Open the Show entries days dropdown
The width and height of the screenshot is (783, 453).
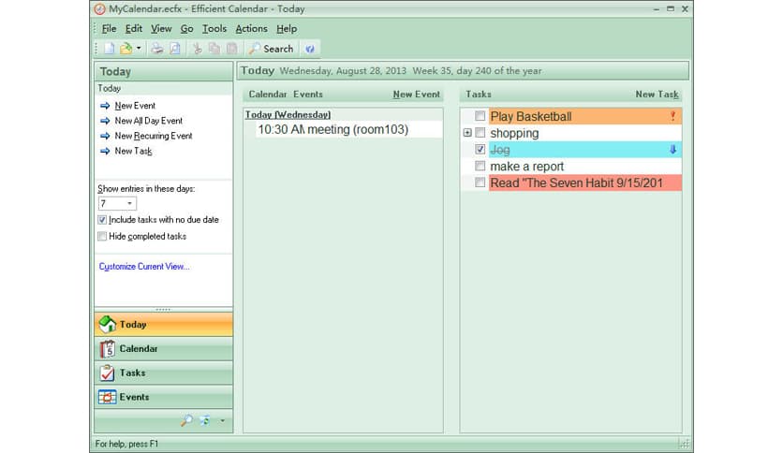129,203
